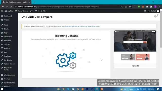This screenshot has width=162, height=91.
Task: Click the admin bar notification icon
Action: click(145, 11)
